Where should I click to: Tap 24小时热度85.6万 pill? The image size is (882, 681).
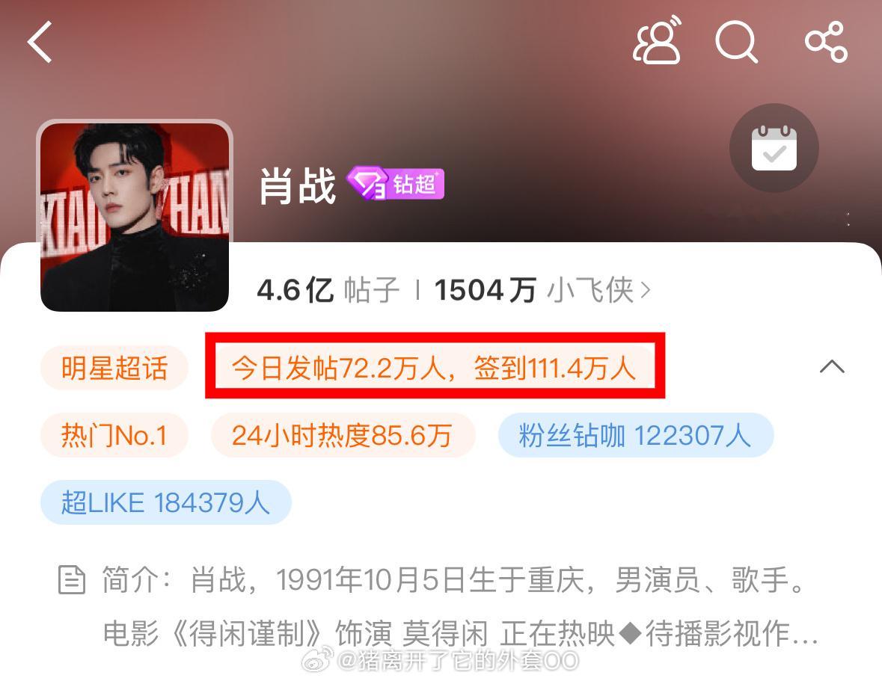(x=343, y=435)
